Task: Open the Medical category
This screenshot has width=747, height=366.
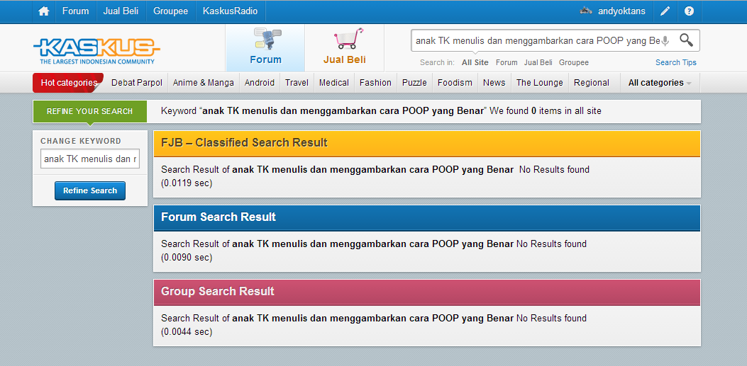Action: 334,83
